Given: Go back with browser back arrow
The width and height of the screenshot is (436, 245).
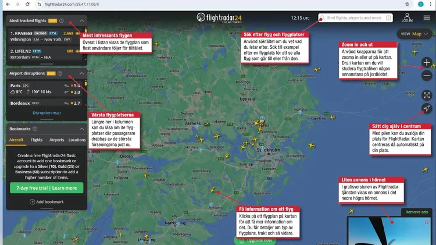Looking at the screenshot, I should coord(8,4).
